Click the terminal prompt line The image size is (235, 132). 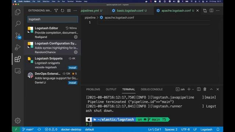click(x=151, y=124)
